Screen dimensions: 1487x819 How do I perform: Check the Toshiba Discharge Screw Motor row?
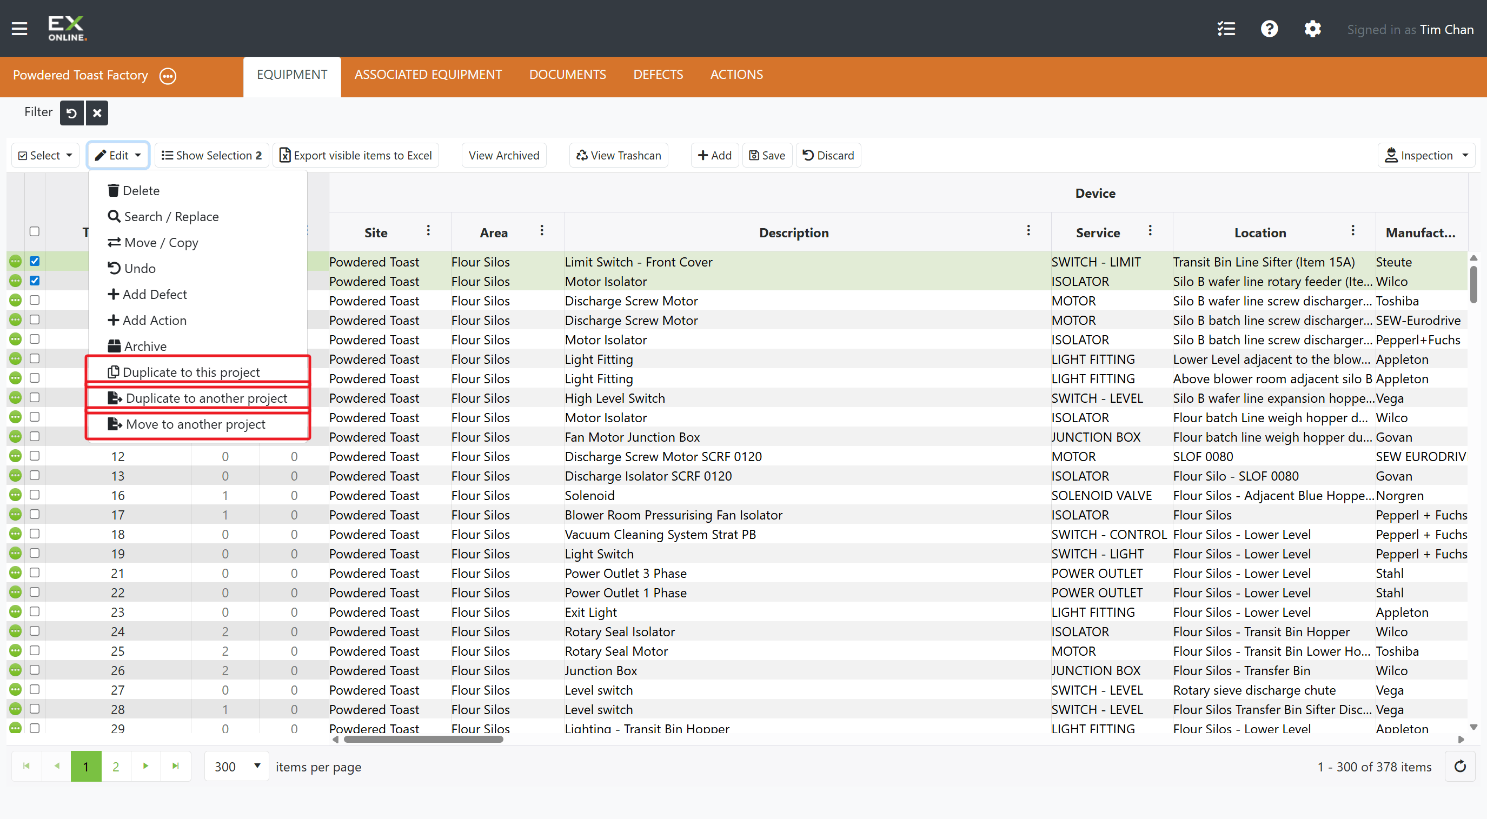point(35,300)
